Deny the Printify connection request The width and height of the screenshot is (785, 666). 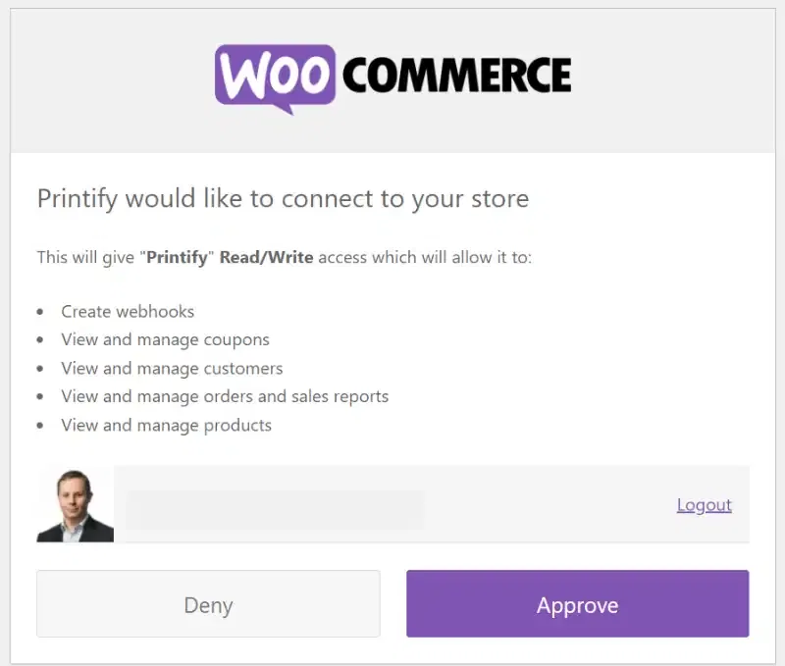coord(208,604)
